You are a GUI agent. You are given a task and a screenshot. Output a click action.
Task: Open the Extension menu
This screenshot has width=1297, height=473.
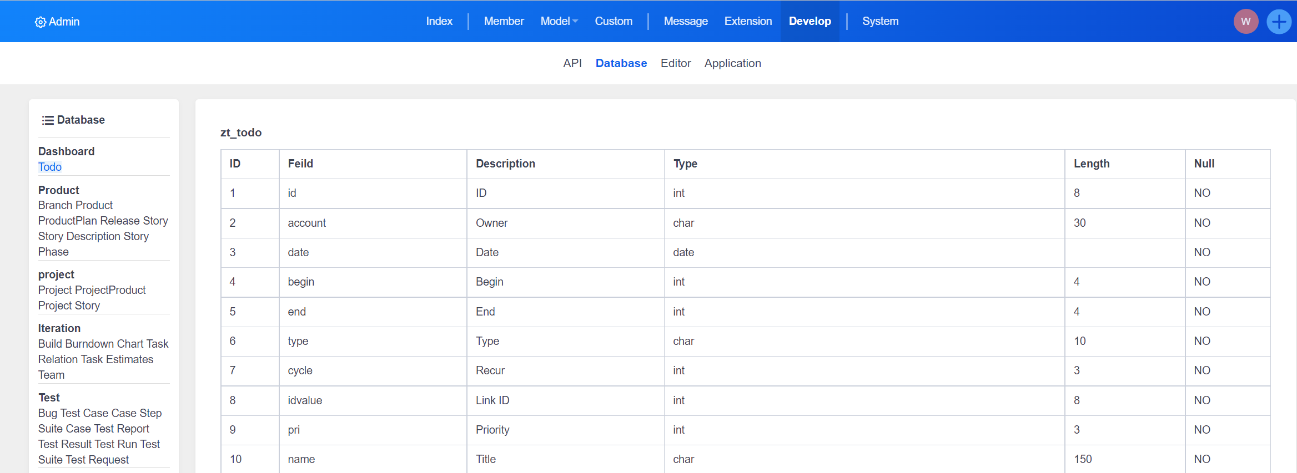pos(748,21)
